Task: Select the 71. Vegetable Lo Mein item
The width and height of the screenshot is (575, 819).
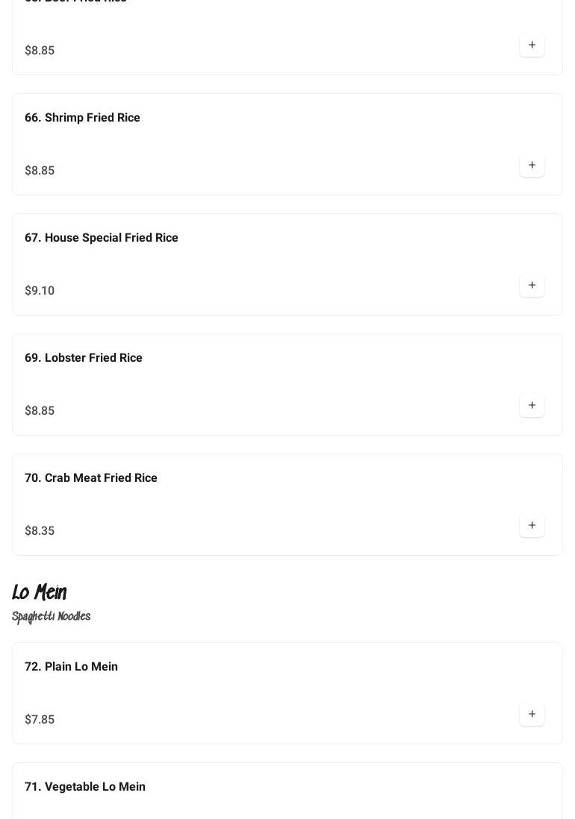Action: tap(85, 787)
